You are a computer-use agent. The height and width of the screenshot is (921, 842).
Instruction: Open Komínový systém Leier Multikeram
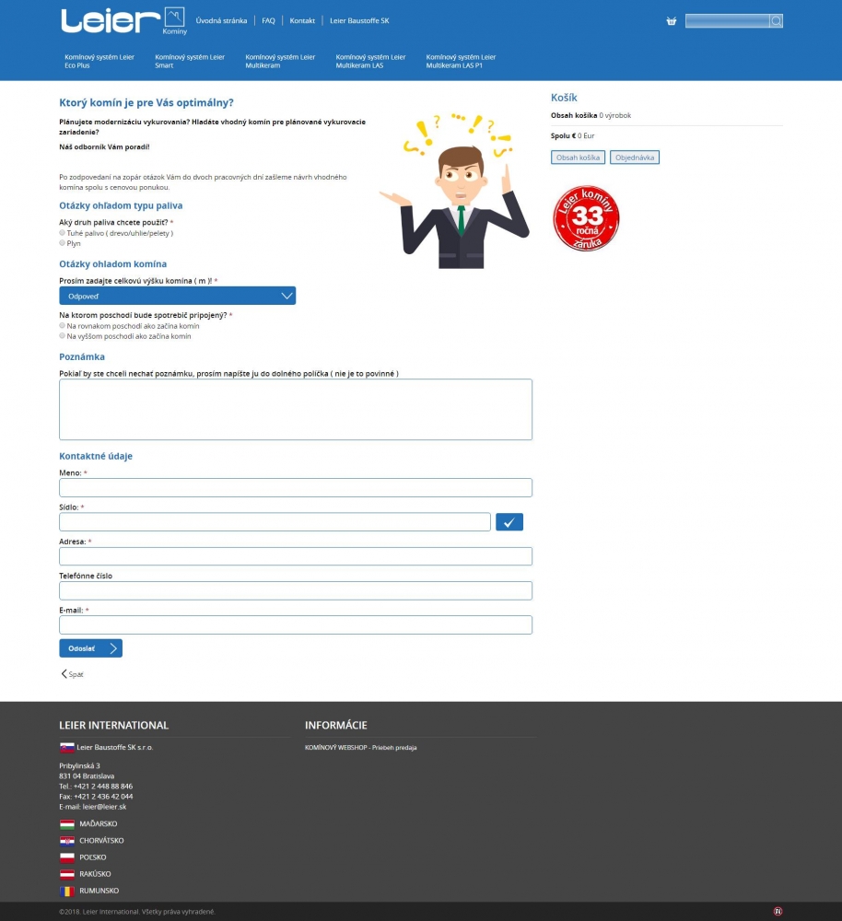280,61
